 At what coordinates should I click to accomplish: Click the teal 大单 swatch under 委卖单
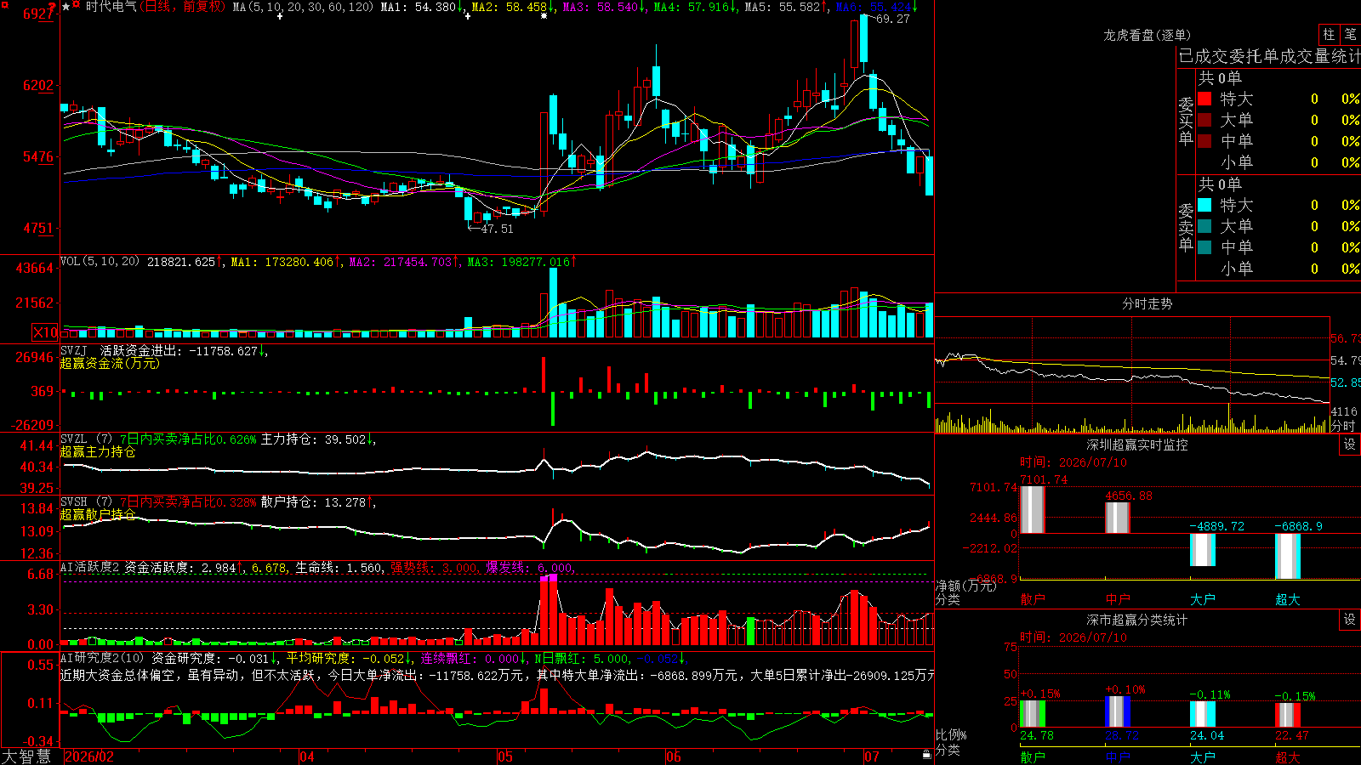pos(1204,226)
